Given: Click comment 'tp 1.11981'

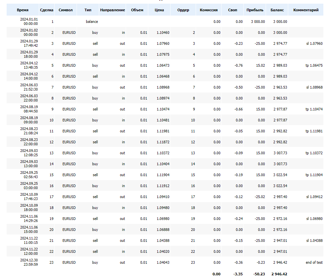Looking at the screenshot, I should click(314, 131).
